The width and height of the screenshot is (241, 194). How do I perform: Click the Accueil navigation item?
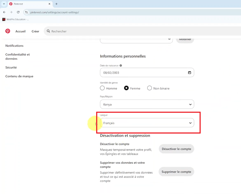tap(21, 31)
